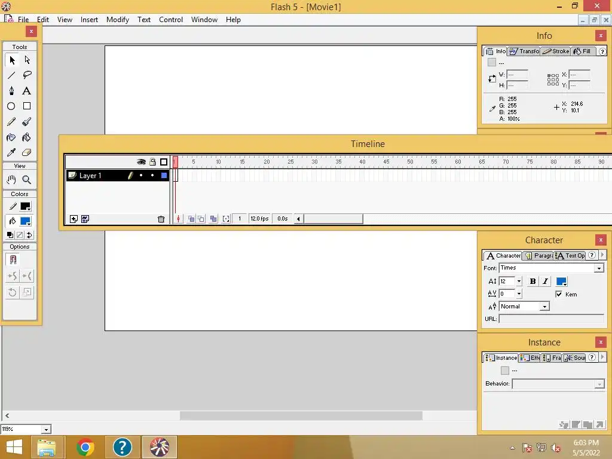
Task: Switch to the Stroke tab
Action: click(555, 51)
